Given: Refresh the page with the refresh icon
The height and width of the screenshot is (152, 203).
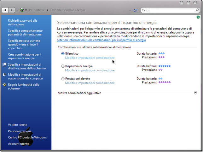Looking at the screenshot, I should 136,10.
